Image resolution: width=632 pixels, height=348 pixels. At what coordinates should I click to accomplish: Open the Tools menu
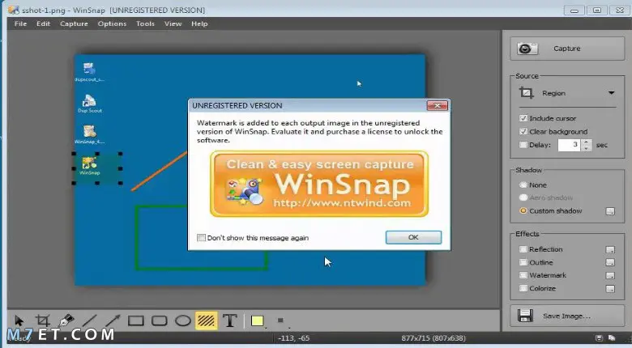(145, 23)
